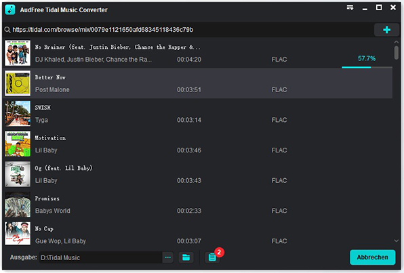Open the Og album cover
404x273 pixels.
pyautogui.click(x=18, y=174)
